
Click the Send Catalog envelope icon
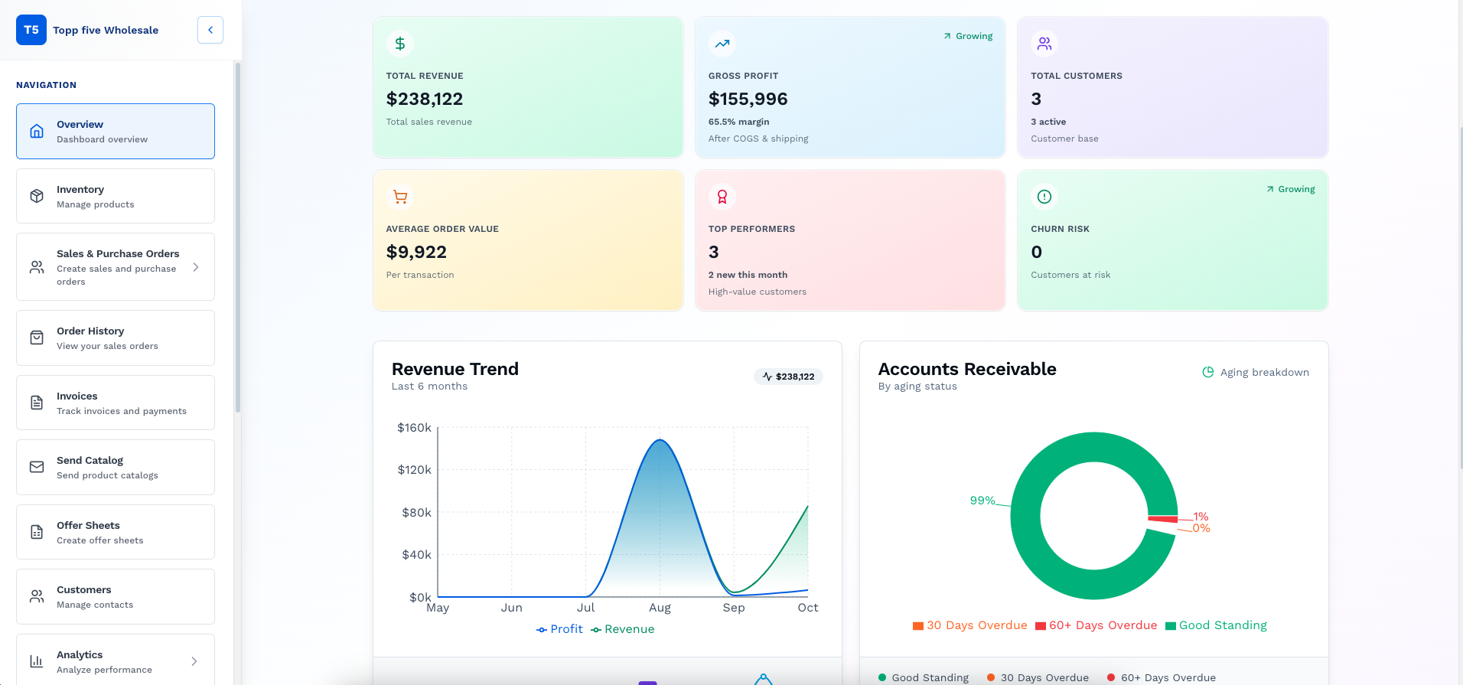pyautogui.click(x=37, y=467)
